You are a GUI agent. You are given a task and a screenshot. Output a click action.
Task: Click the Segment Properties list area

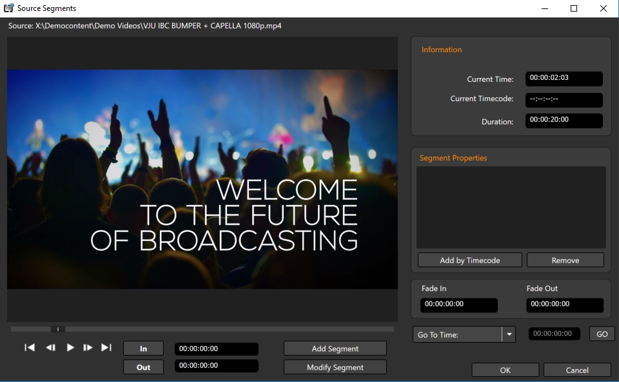pyautogui.click(x=511, y=207)
